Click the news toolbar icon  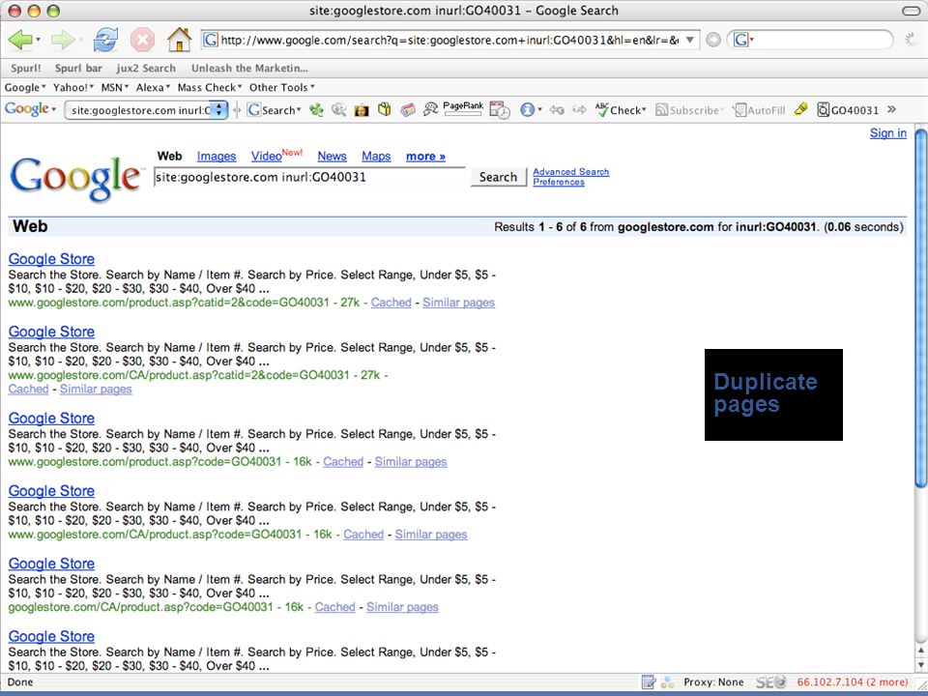(x=407, y=109)
